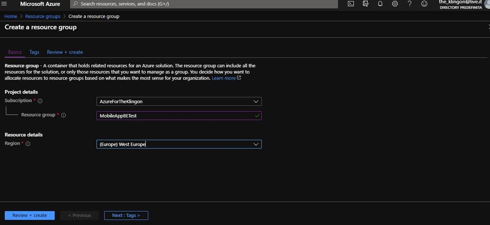Click the Previous button
Image resolution: width=490 pixels, height=225 pixels.
click(79, 215)
